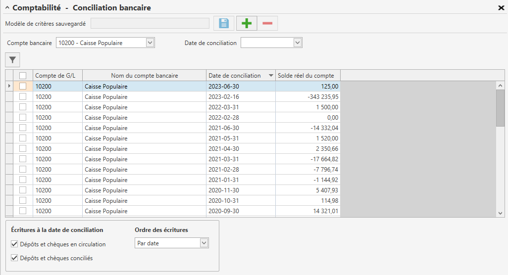
Task: Click the sort arrow on the Date de conciliation column
Action: tap(271, 76)
